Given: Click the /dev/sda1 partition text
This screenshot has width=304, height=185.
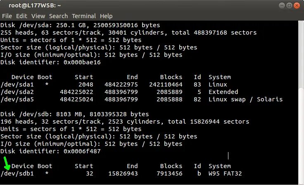Looking at the screenshot, I should (x=17, y=84).
